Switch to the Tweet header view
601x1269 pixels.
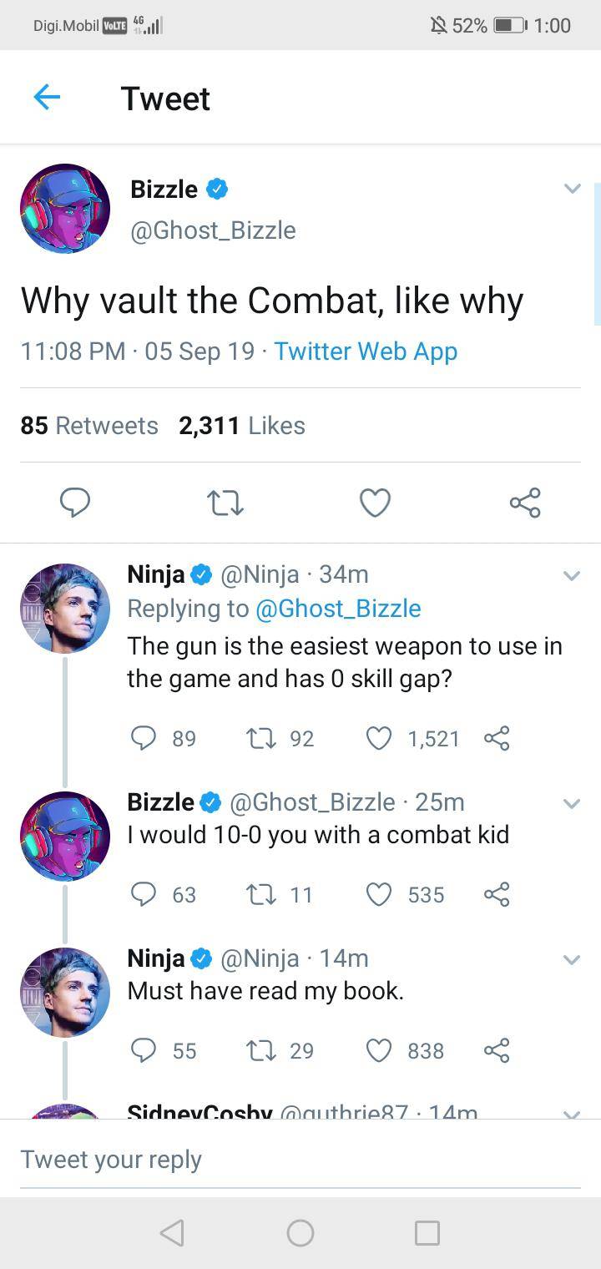[165, 98]
